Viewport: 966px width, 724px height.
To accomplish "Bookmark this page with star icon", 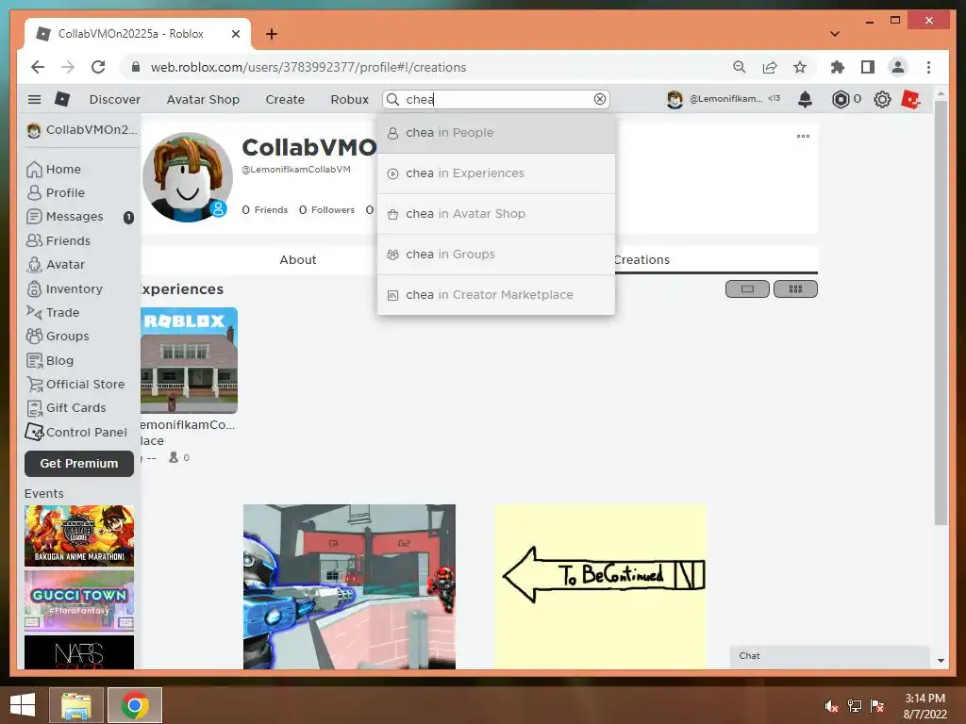I will (800, 67).
